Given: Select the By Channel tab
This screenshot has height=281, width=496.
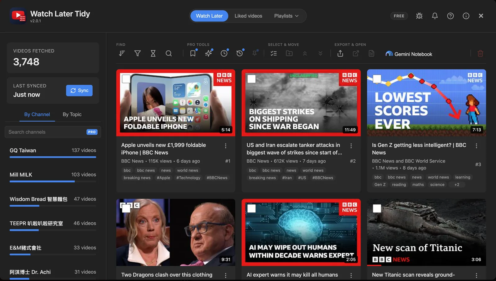Looking at the screenshot, I should coord(37,114).
